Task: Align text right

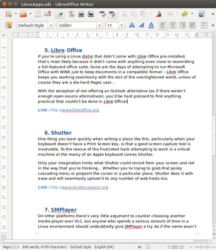Action: (183, 25)
